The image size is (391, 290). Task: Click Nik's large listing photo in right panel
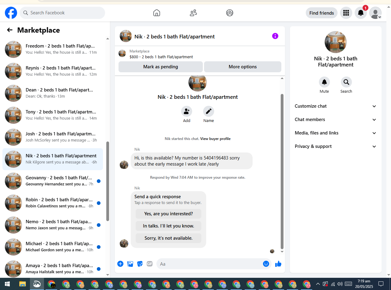(x=336, y=42)
